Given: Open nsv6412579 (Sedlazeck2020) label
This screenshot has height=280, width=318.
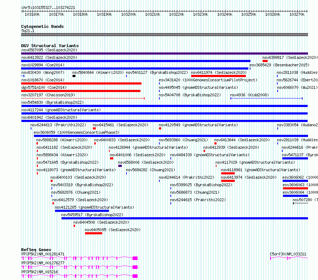Looking at the screenshot, I should point(80,200).
